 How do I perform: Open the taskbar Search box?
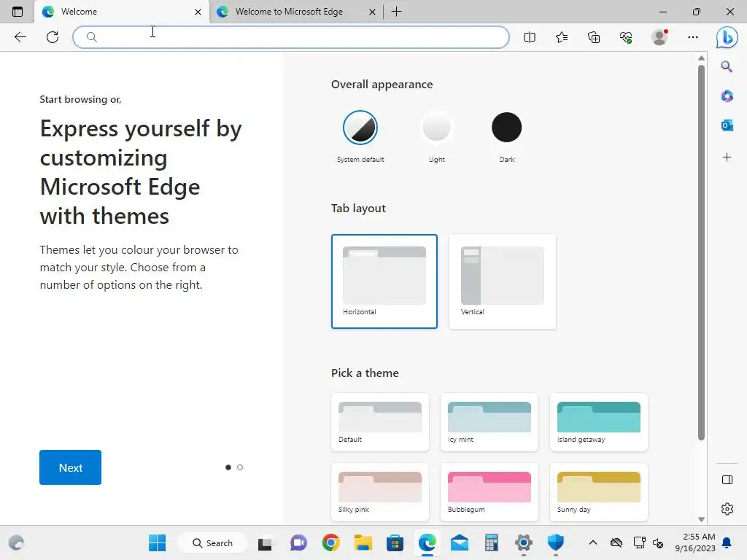coord(212,542)
